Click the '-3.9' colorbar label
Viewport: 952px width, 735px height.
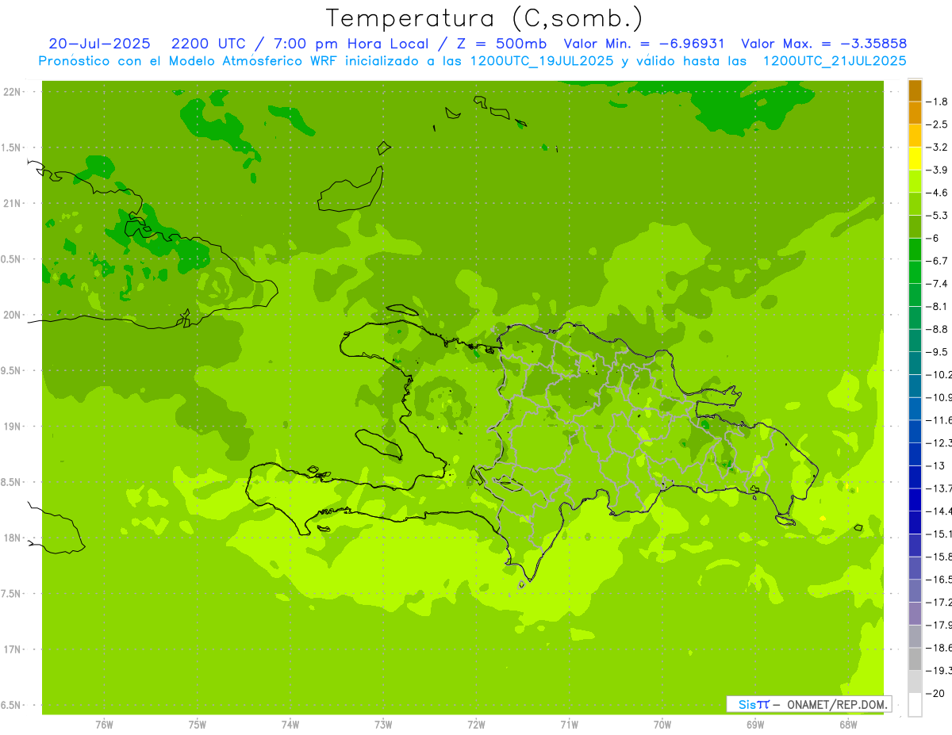[x=939, y=170]
